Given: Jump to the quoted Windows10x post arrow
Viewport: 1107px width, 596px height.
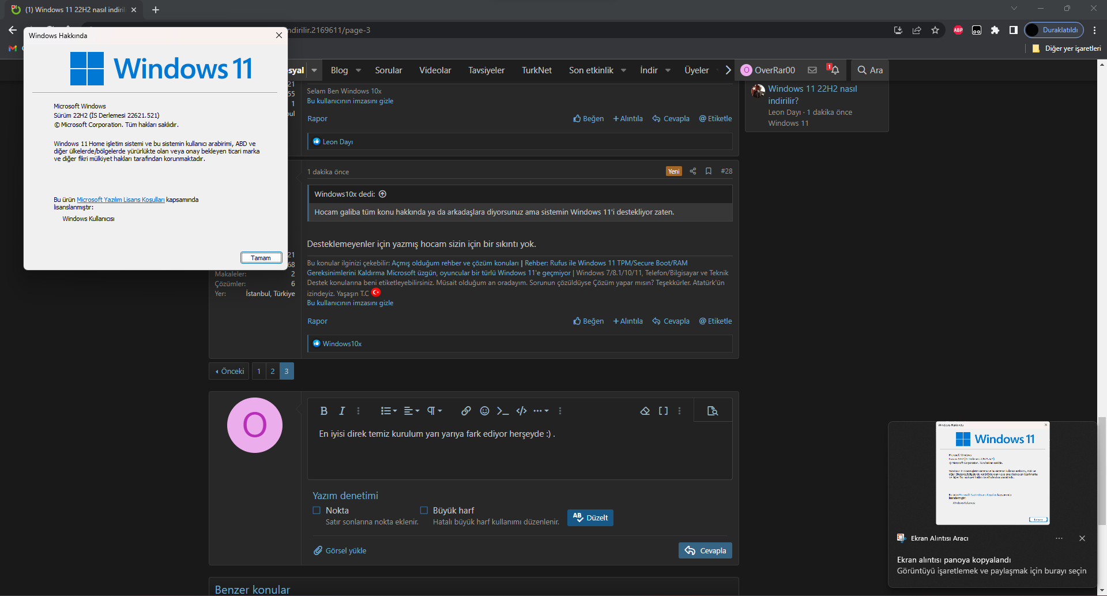Looking at the screenshot, I should [x=382, y=194].
